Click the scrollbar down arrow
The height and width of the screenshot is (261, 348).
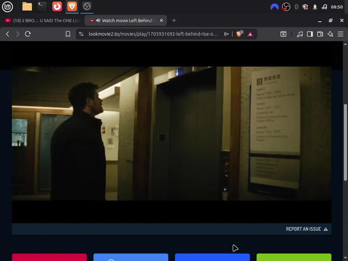345,258
